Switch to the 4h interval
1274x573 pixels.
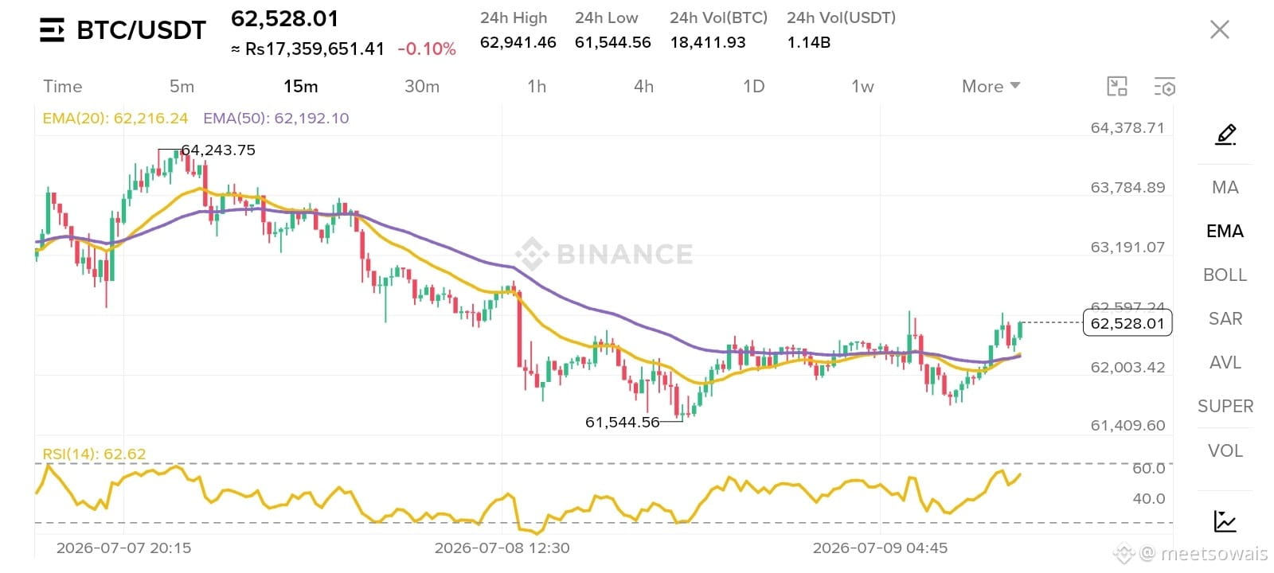(643, 86)
